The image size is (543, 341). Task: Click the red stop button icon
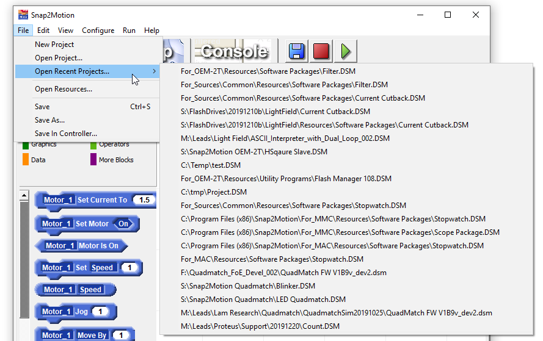pyautogui.click(x=321, y=51)
